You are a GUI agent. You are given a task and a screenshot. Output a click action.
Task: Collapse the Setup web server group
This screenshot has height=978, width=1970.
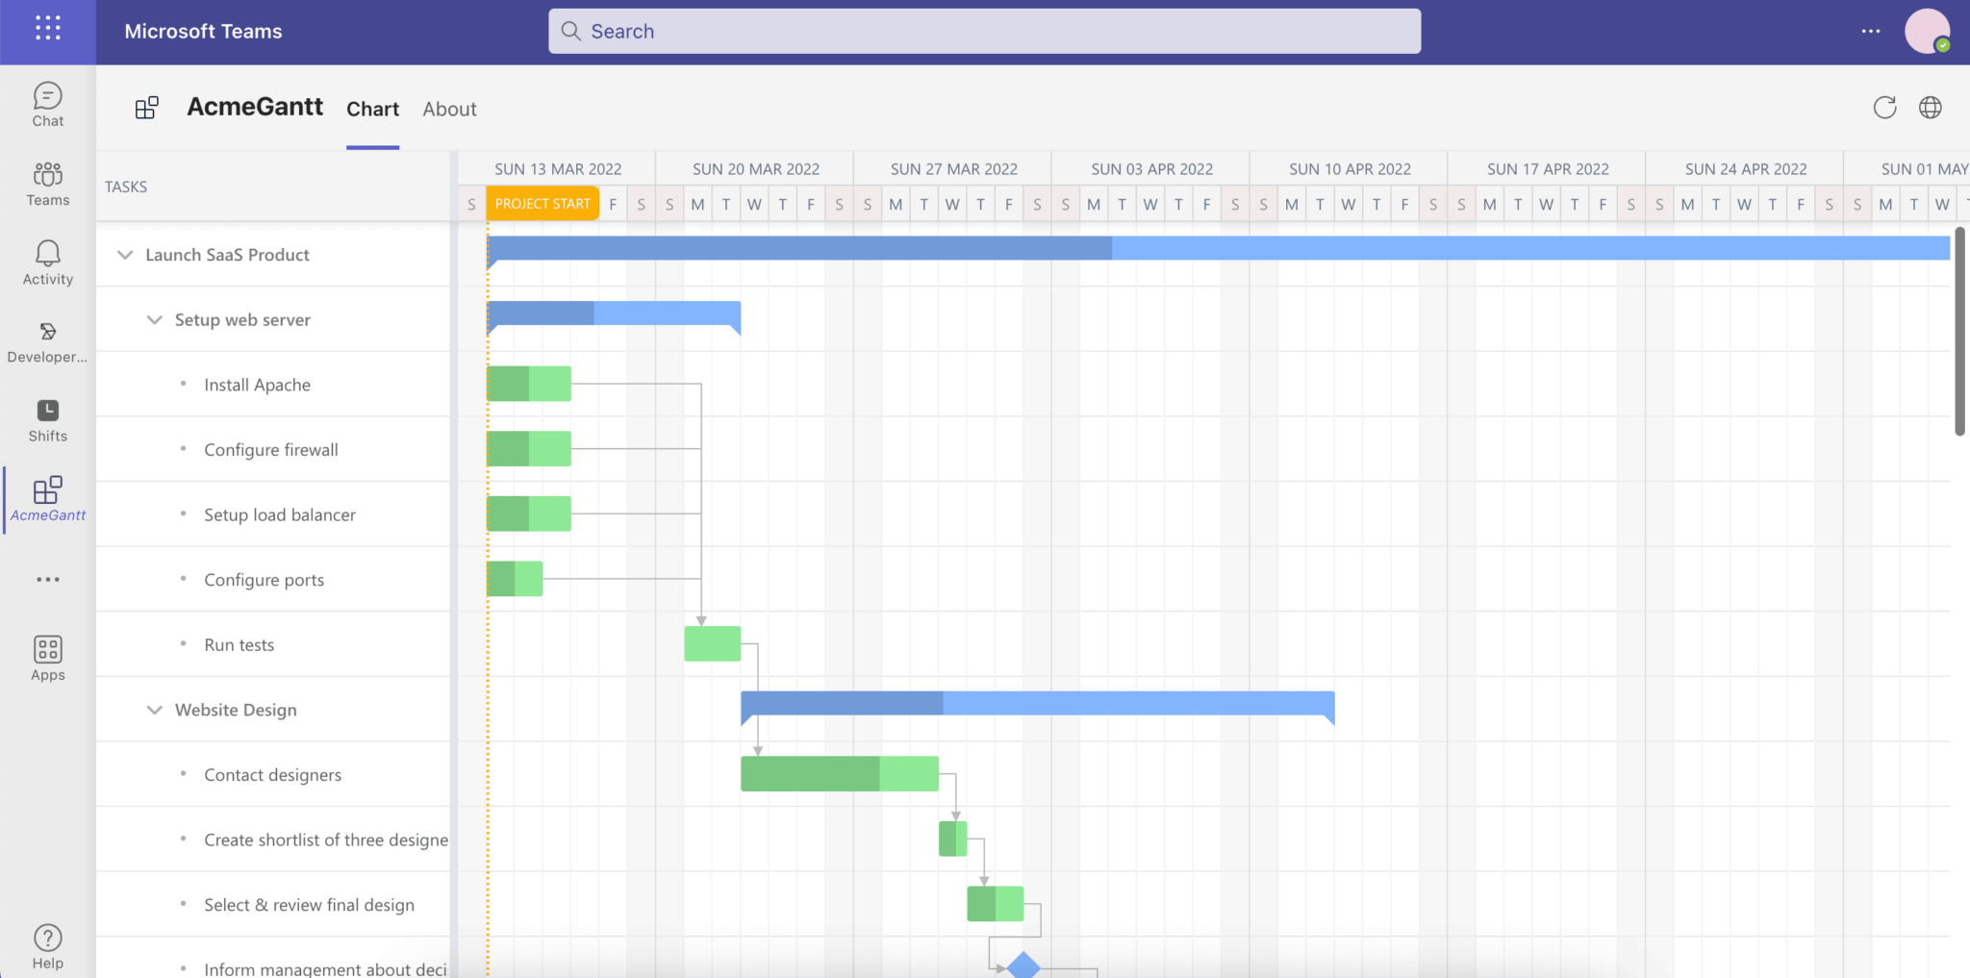pyautogui.click(x=154, y=319)
